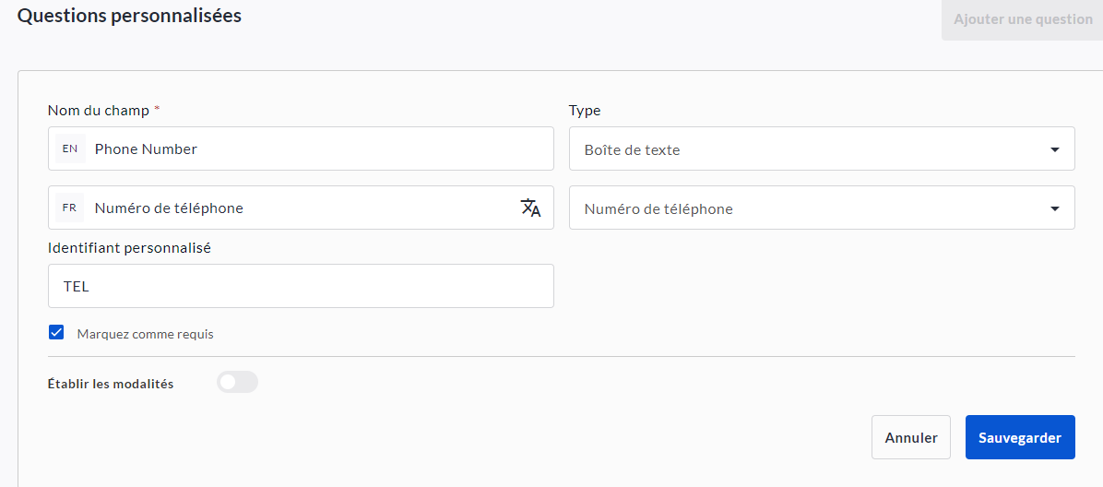Toggle the Marquez comme requis checkbox
This screenshot has height=487, width=1103.
[56, 333]
